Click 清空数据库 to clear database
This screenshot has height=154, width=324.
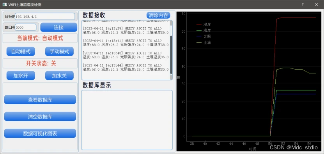(x=40, y=117)
